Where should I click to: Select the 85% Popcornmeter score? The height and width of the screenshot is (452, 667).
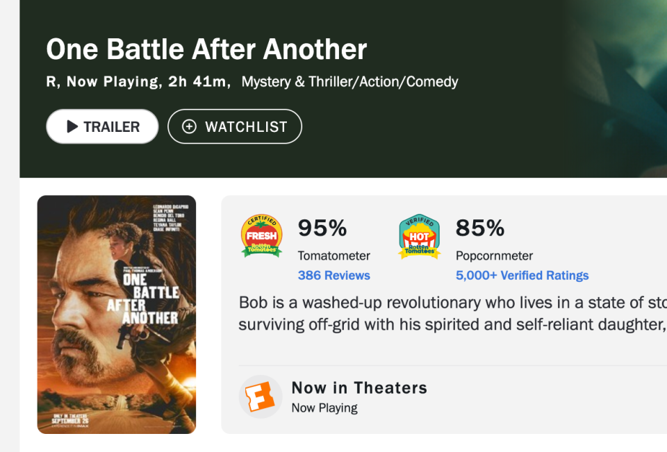[480, 228]
